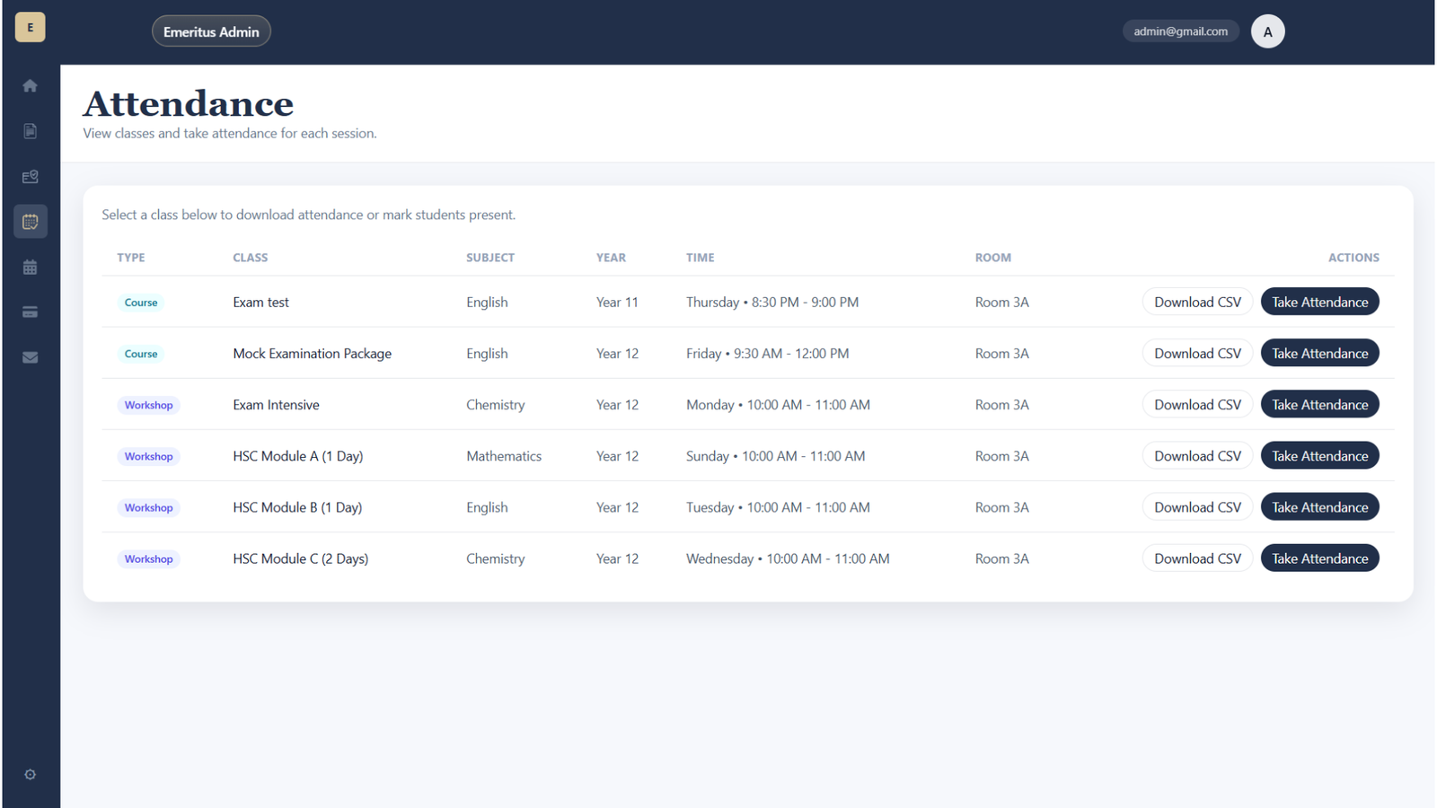Open the envelope mail sidebar icon
This screenshot has width=1437, height=808.
tap(30, 357)
